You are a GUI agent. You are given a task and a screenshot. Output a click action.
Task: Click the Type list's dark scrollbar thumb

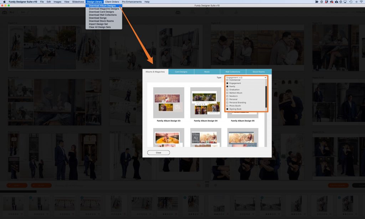(x=266, y=97)
